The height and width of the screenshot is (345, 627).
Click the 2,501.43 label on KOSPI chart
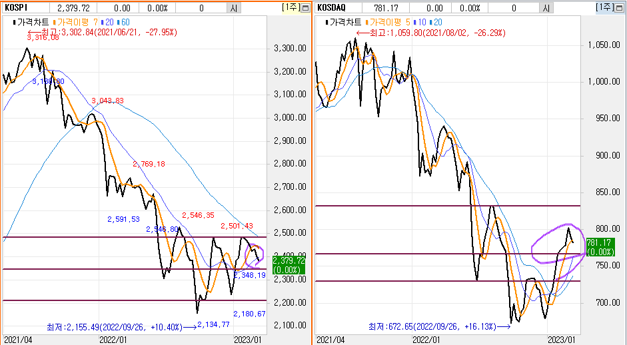tap(237, 226)
